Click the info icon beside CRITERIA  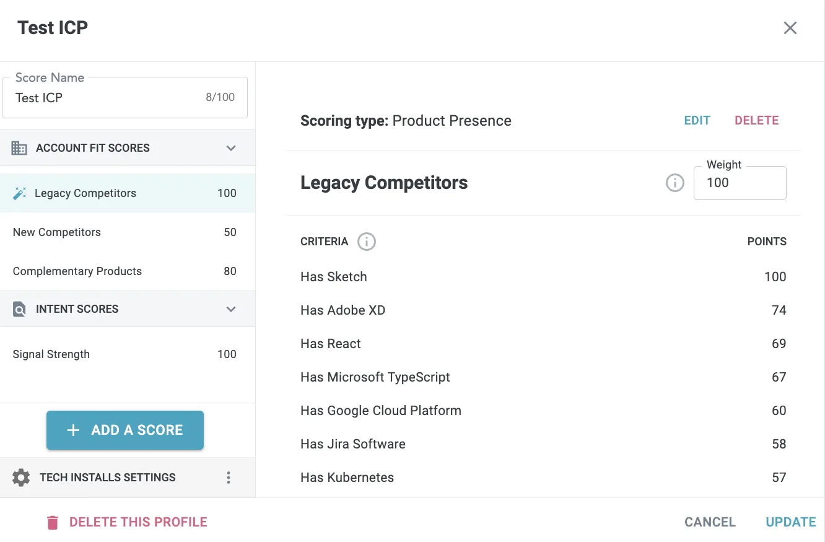[367, 242]
